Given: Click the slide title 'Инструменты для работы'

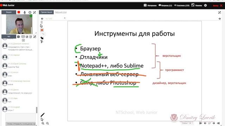Looking at the screenshot, I should tap(134, 34).
